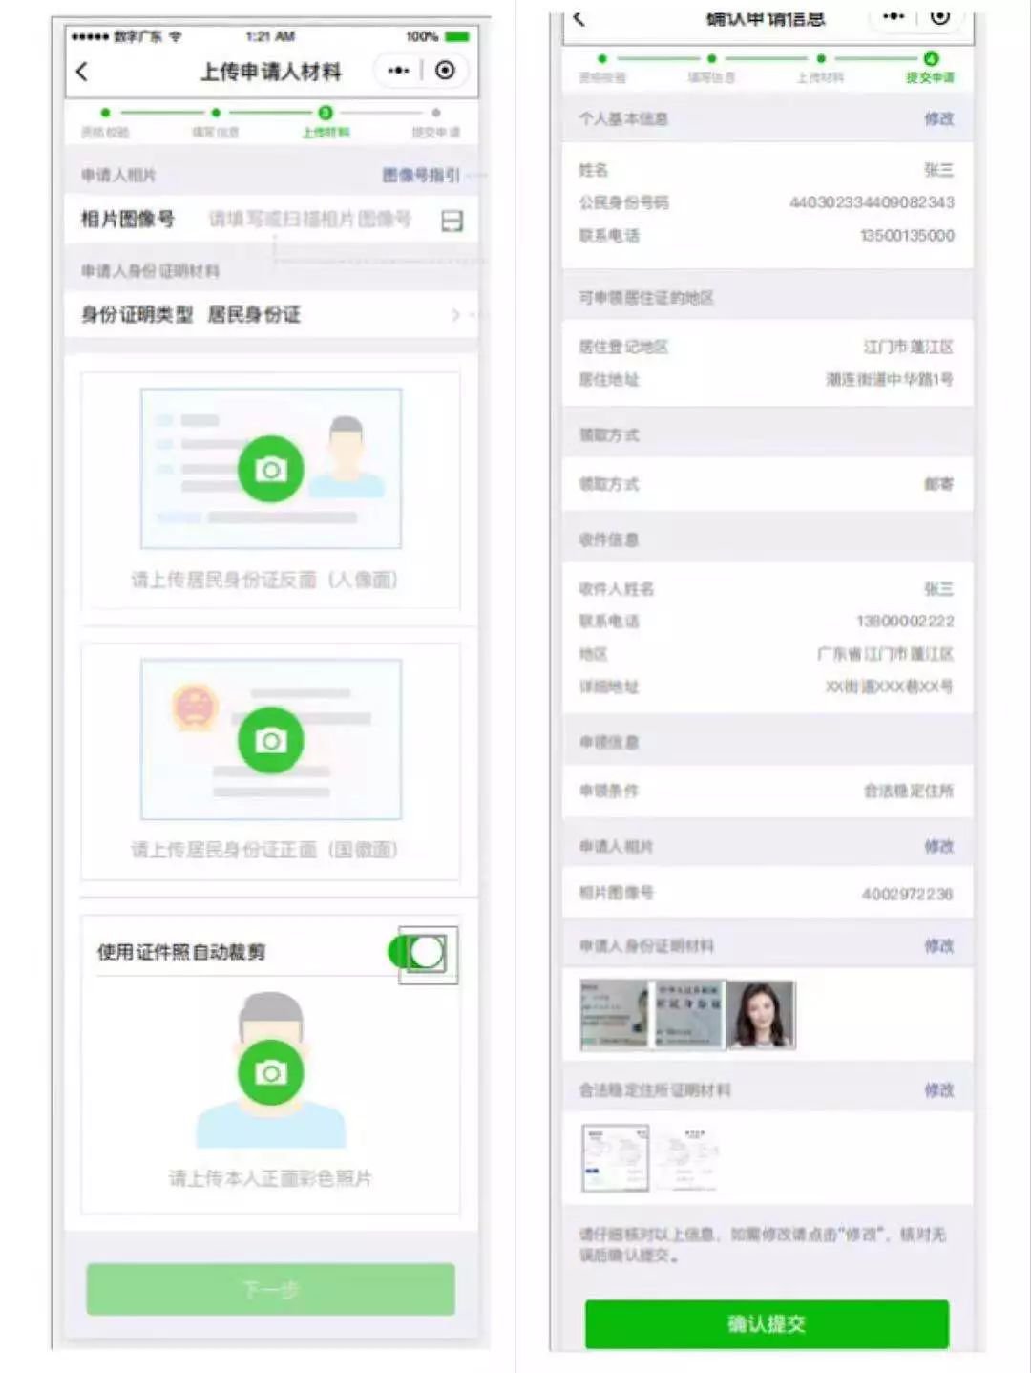Toggle 使用证件照自动裁剪 switch

pyautogui.click(x=418, y=952)
